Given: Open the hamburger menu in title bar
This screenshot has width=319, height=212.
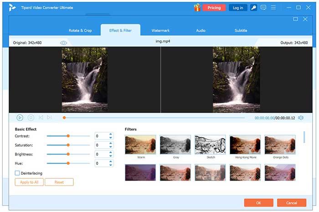Looking at the screenshot, I should coord(273,7).
